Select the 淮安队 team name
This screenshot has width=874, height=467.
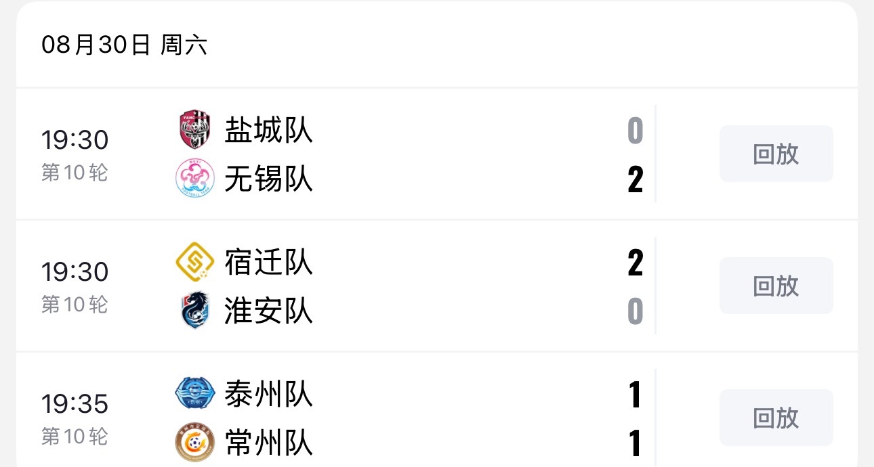[x=269, y=311]
